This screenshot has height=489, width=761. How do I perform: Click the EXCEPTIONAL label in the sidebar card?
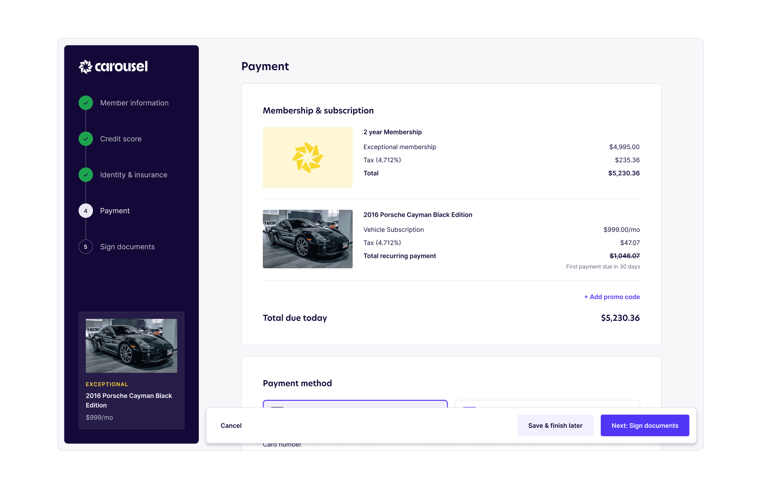[107, 384]
